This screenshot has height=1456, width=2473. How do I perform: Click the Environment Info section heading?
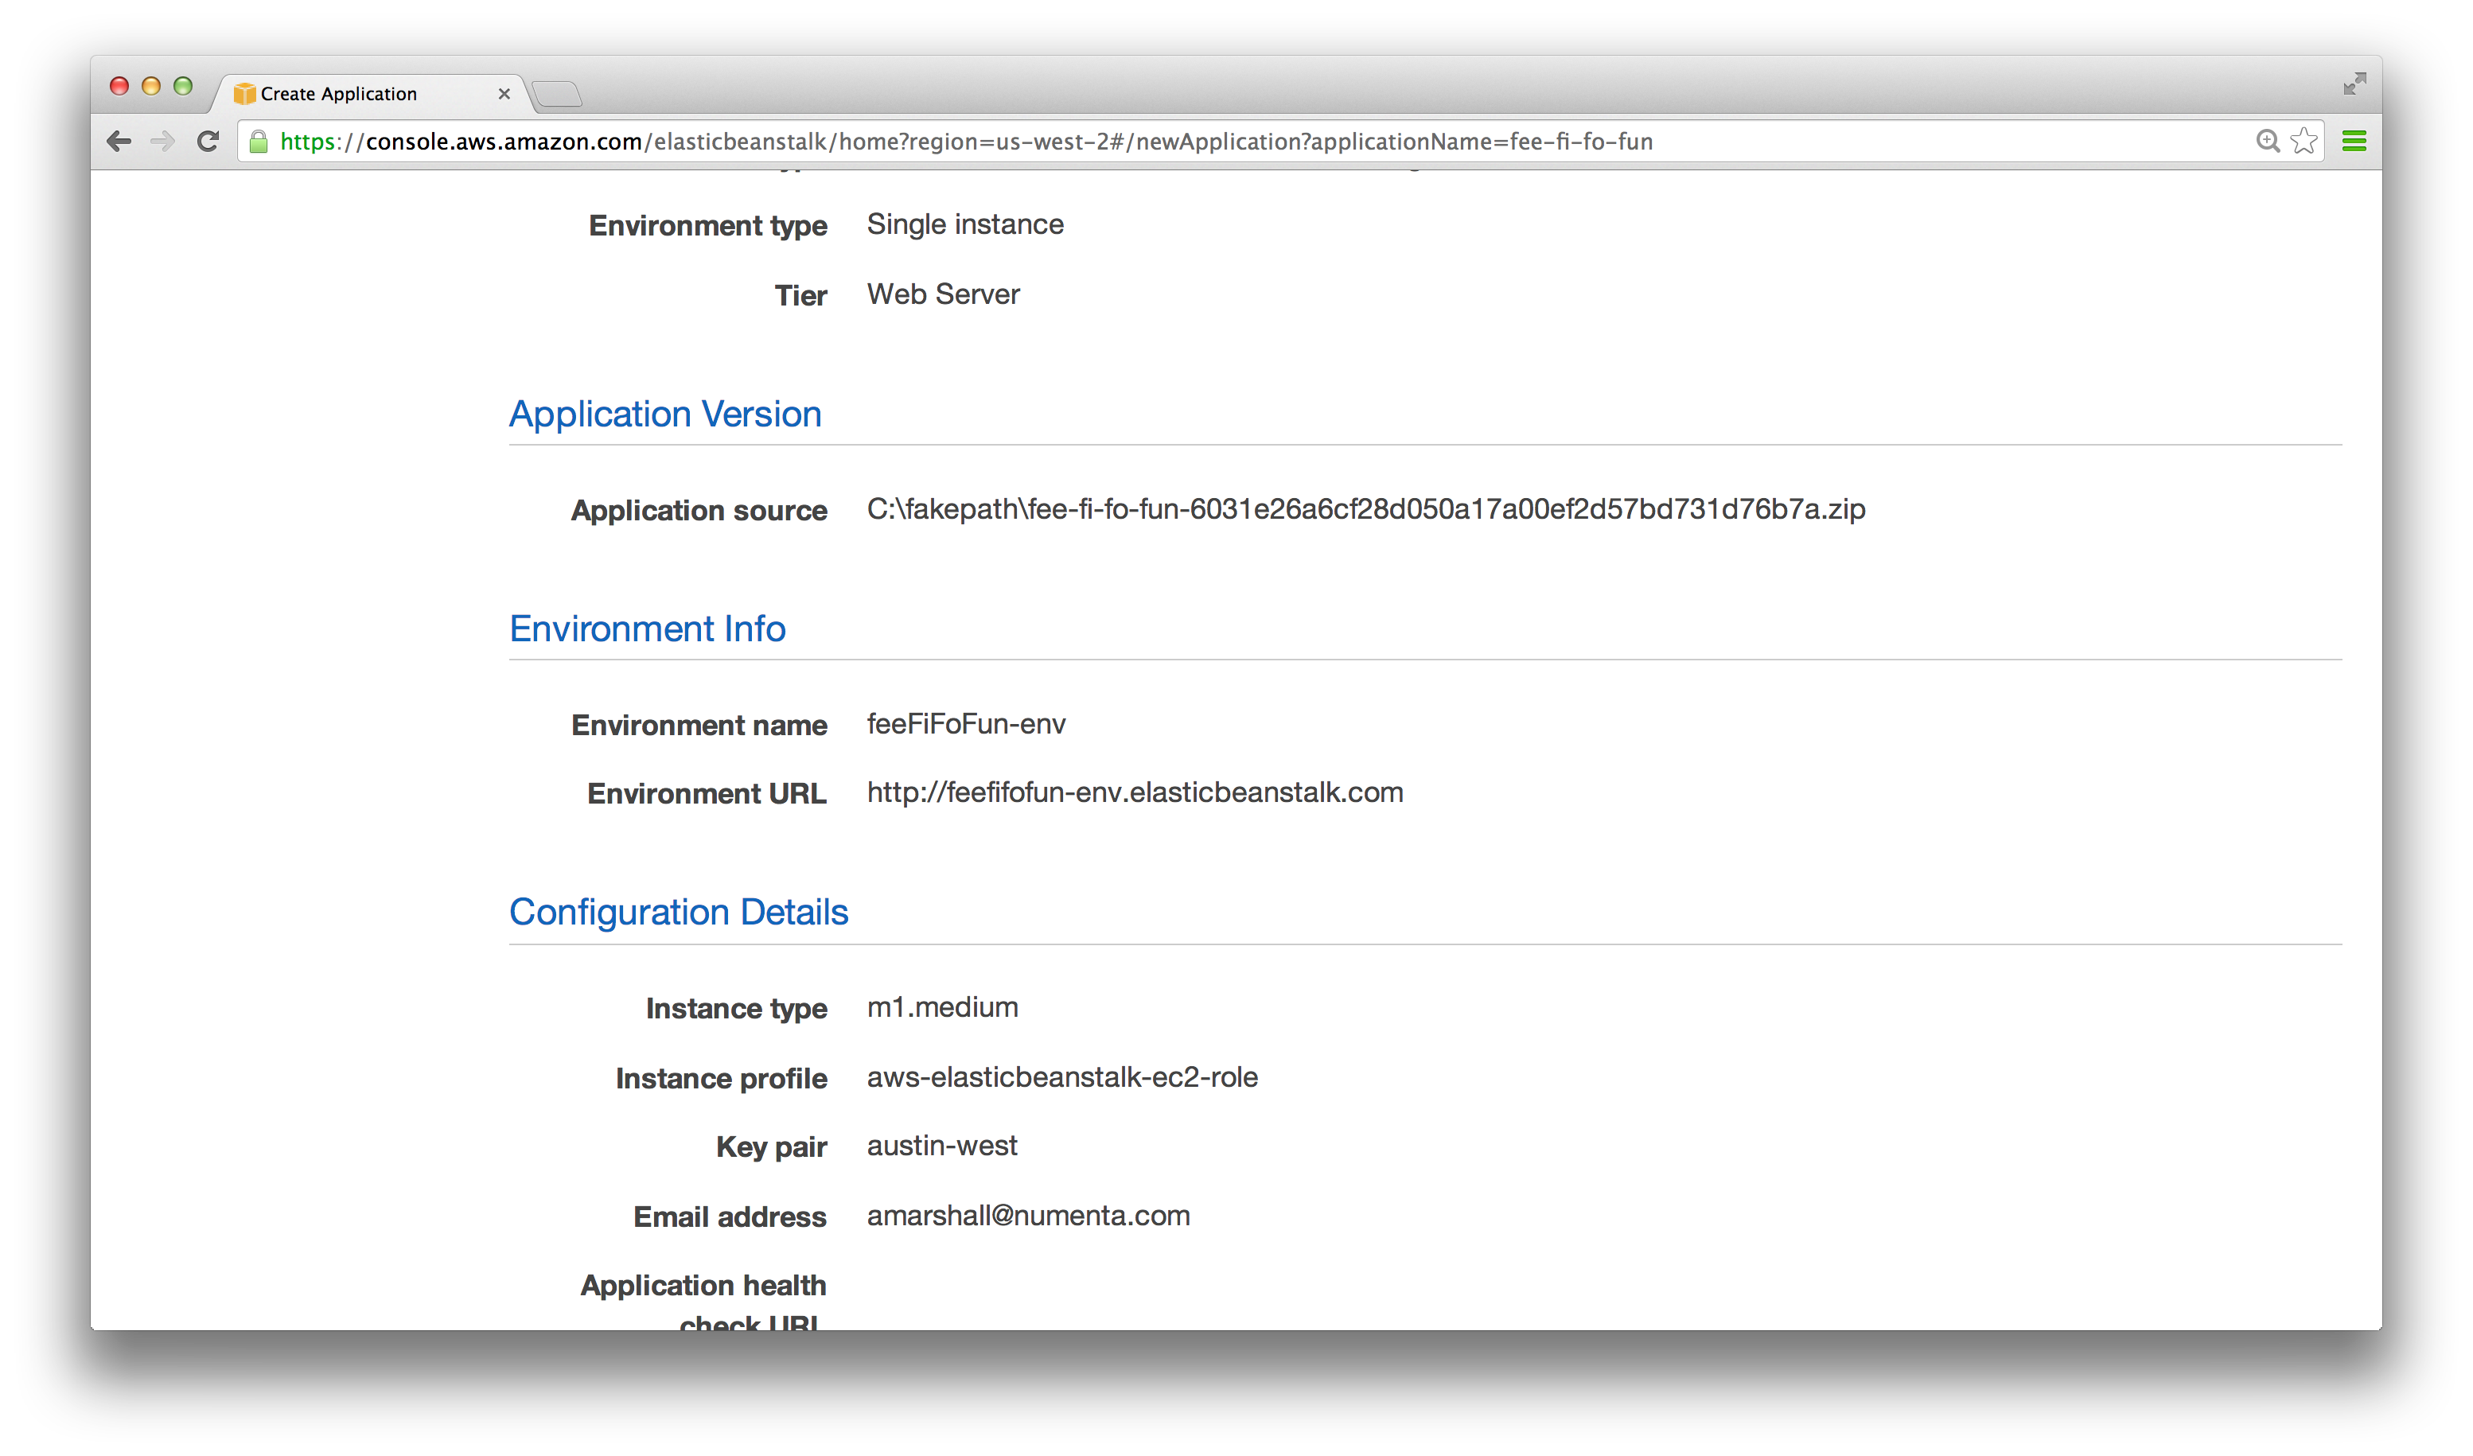pos(647,629)
